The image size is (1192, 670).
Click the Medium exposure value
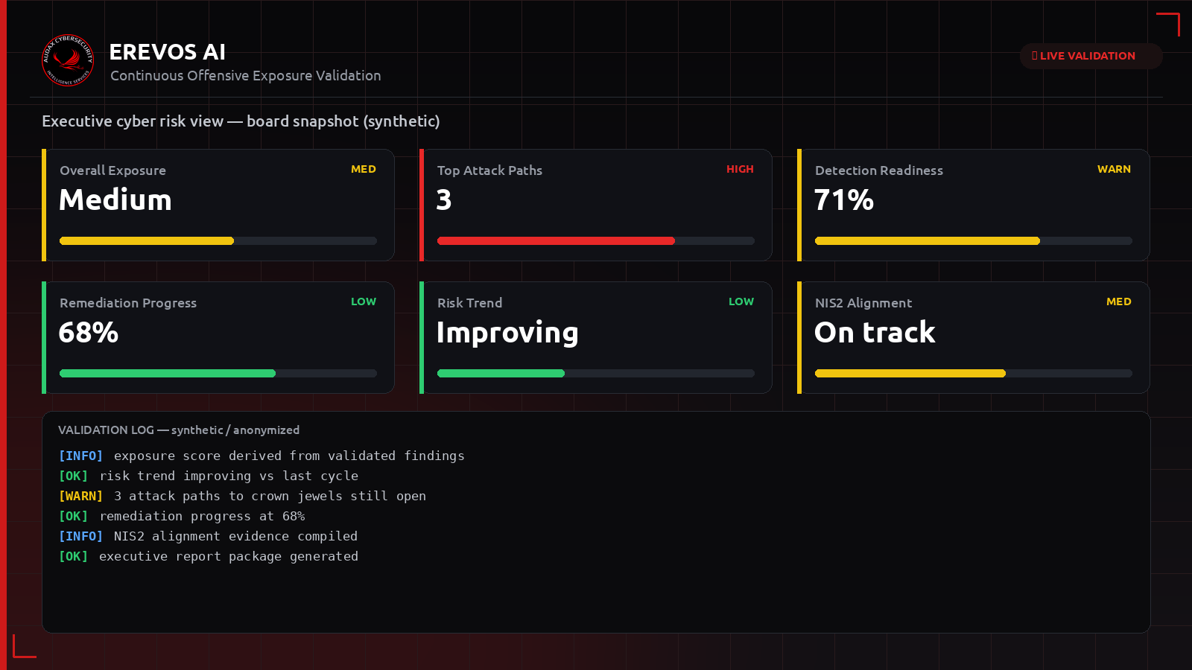pos(115,200)
